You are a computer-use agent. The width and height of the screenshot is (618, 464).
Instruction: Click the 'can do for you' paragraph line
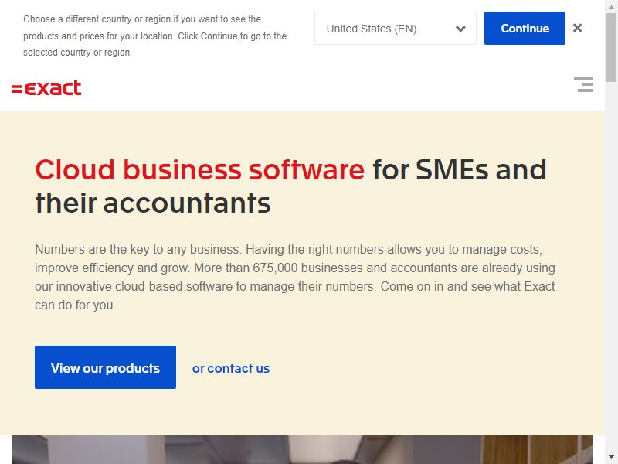click(x=75, y=305)
